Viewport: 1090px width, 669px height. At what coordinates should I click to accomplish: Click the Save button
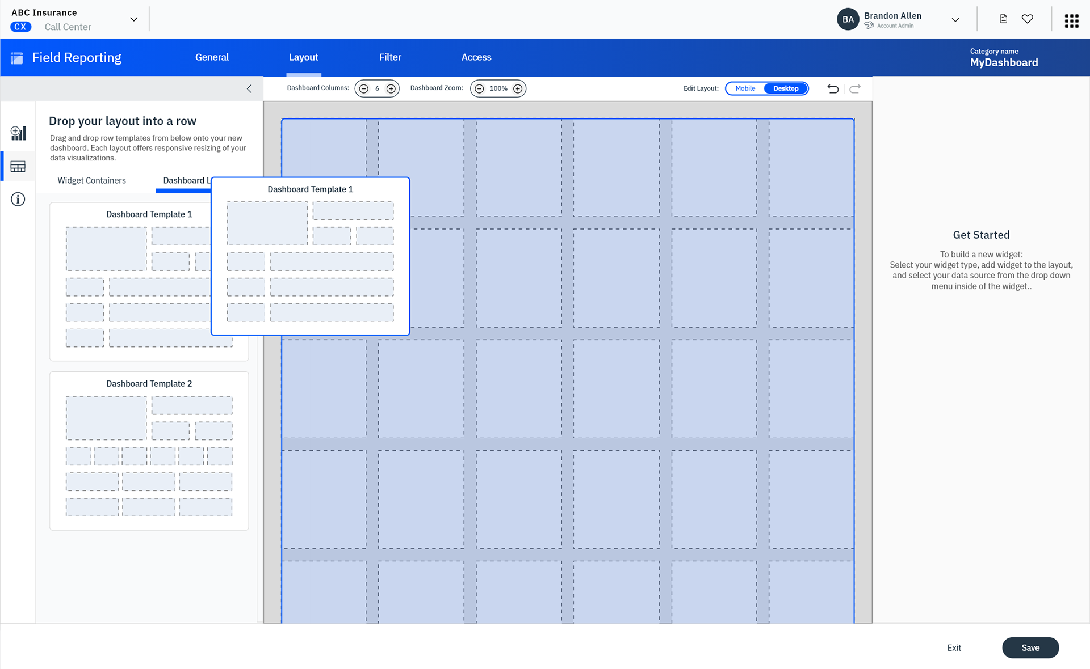(x=1030, y=647)
